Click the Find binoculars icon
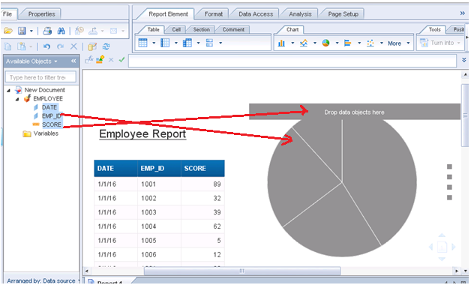Image resolution: width=471 pixels, height=285 pixels. coord(61,31)
